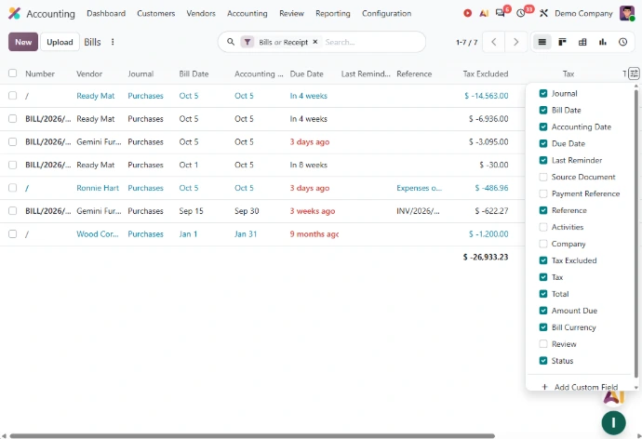Switch to kanban view
This screenshot has width=642, height=439.
[562, 42]
